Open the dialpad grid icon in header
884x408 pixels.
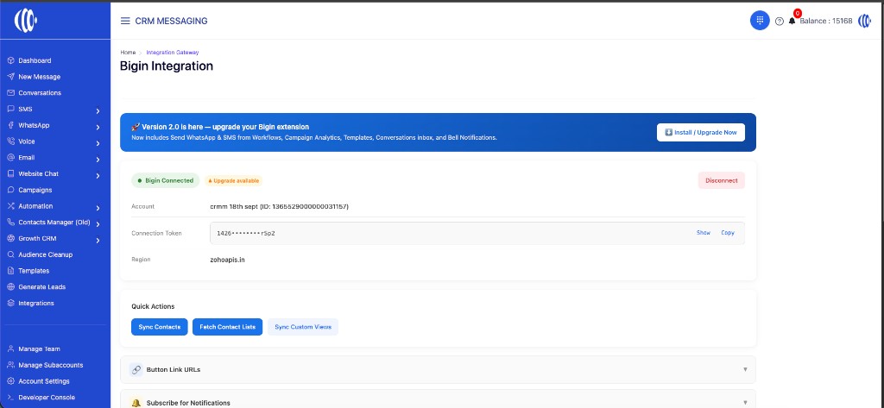[760, 21]
